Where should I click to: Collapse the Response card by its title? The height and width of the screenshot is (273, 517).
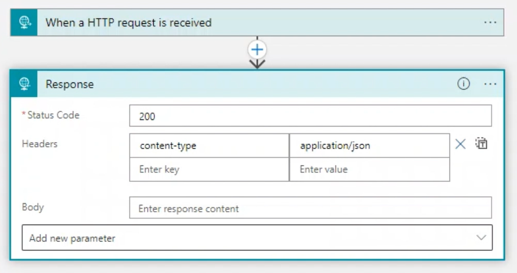[70, 85]
